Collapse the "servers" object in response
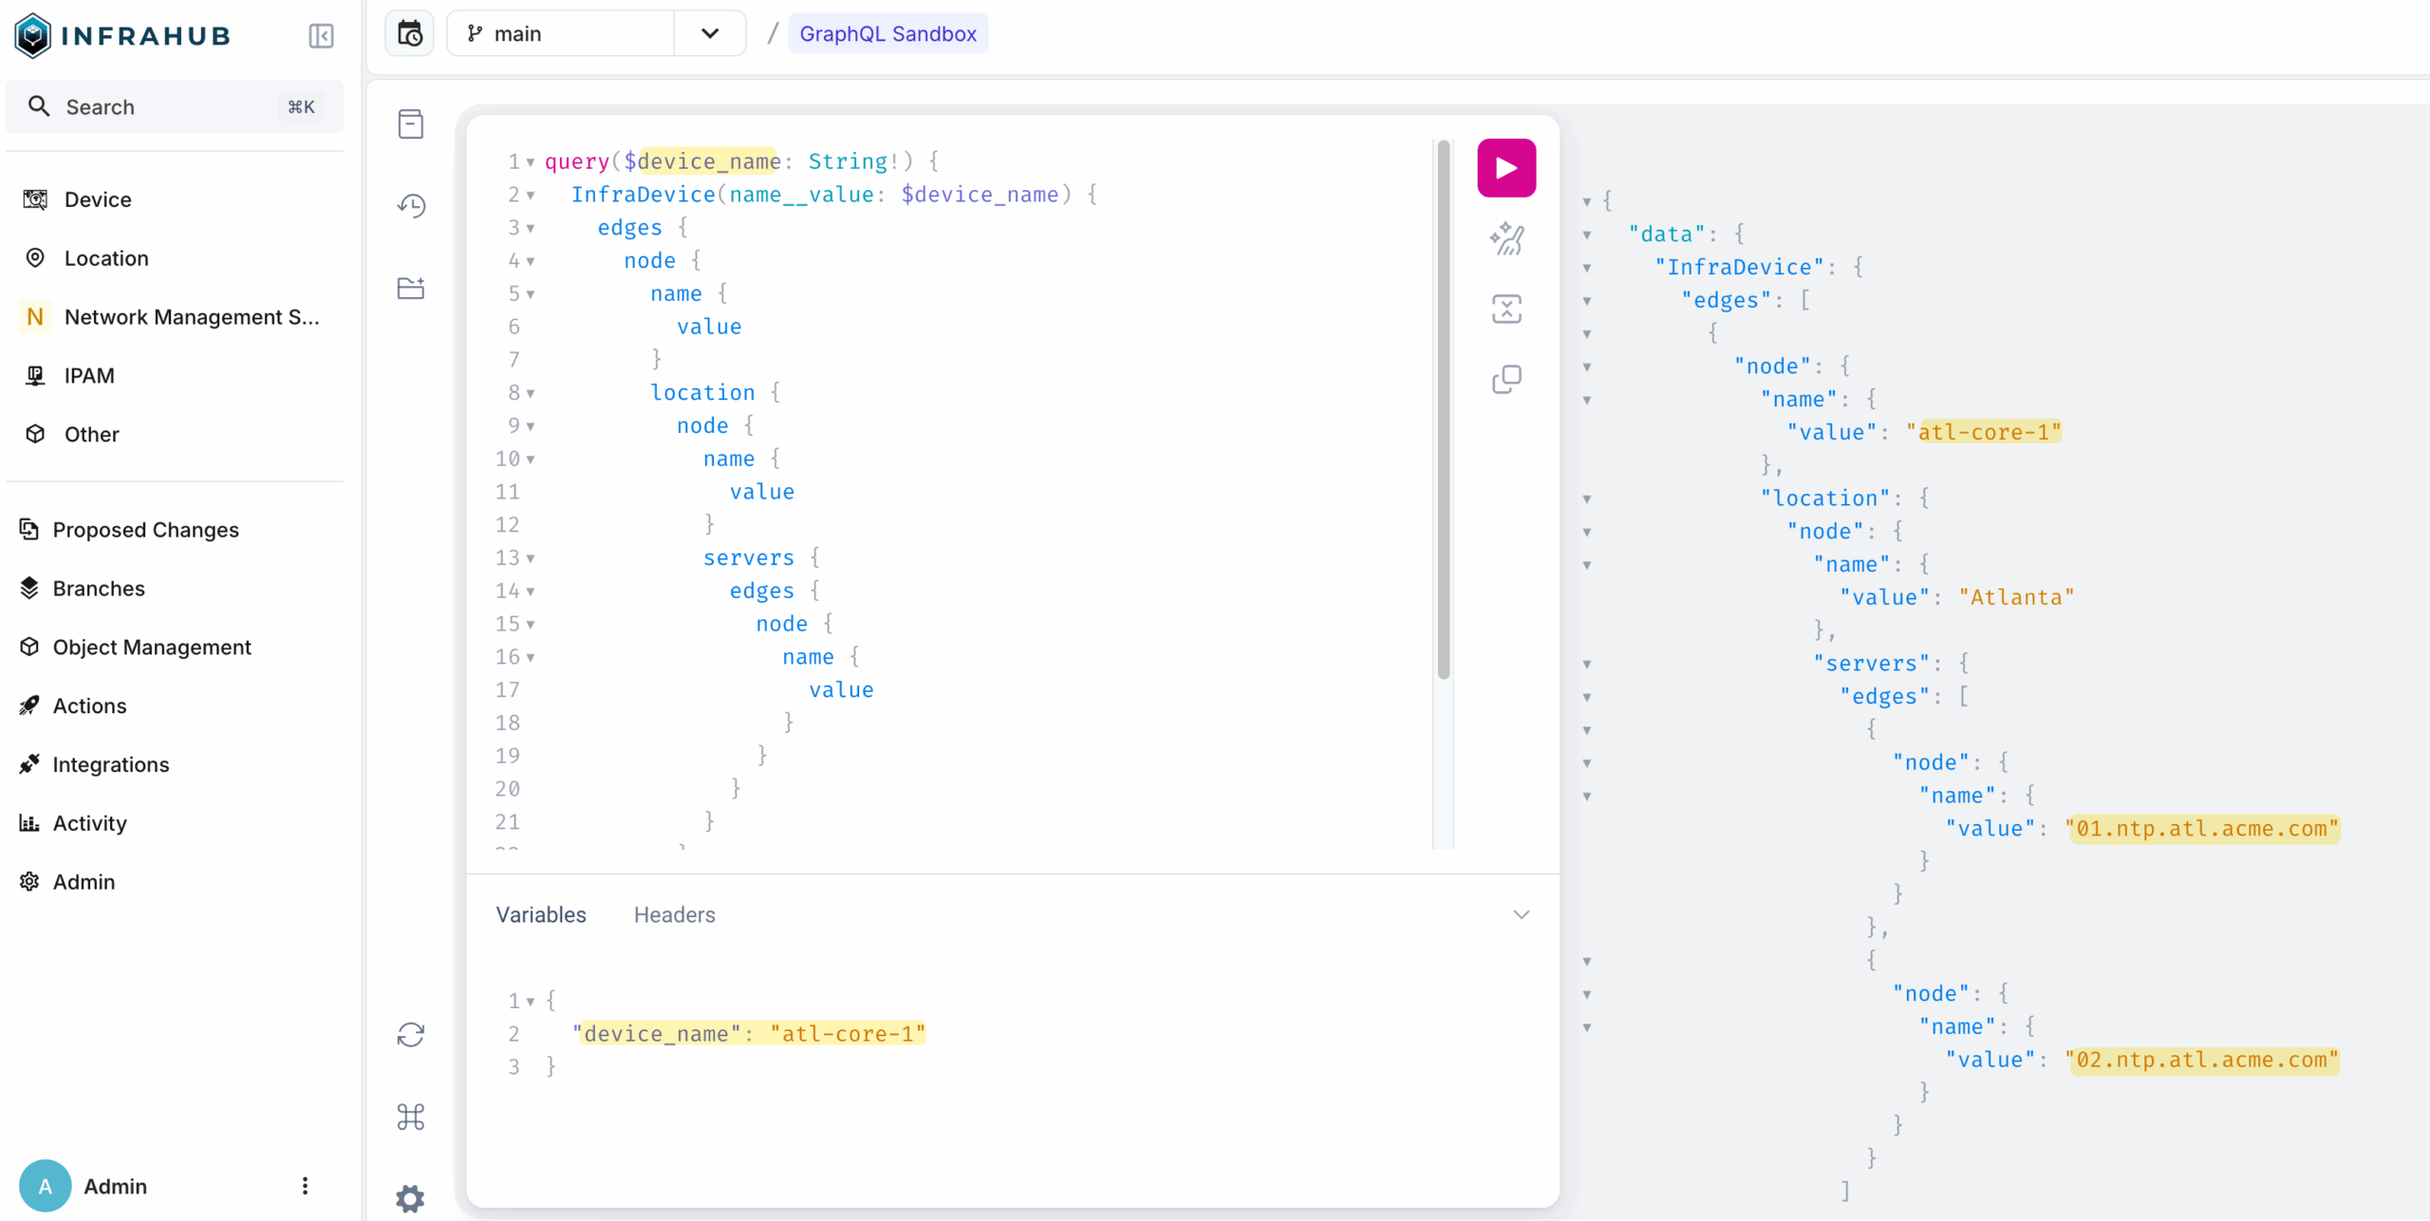The height and width of the screenshot is (1221, 2430). tap(1587, 665)
